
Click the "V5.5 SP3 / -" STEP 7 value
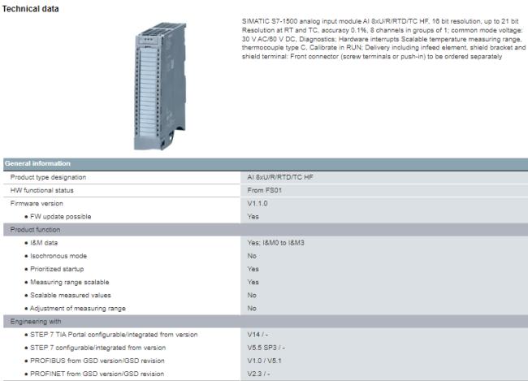(266, 347)
